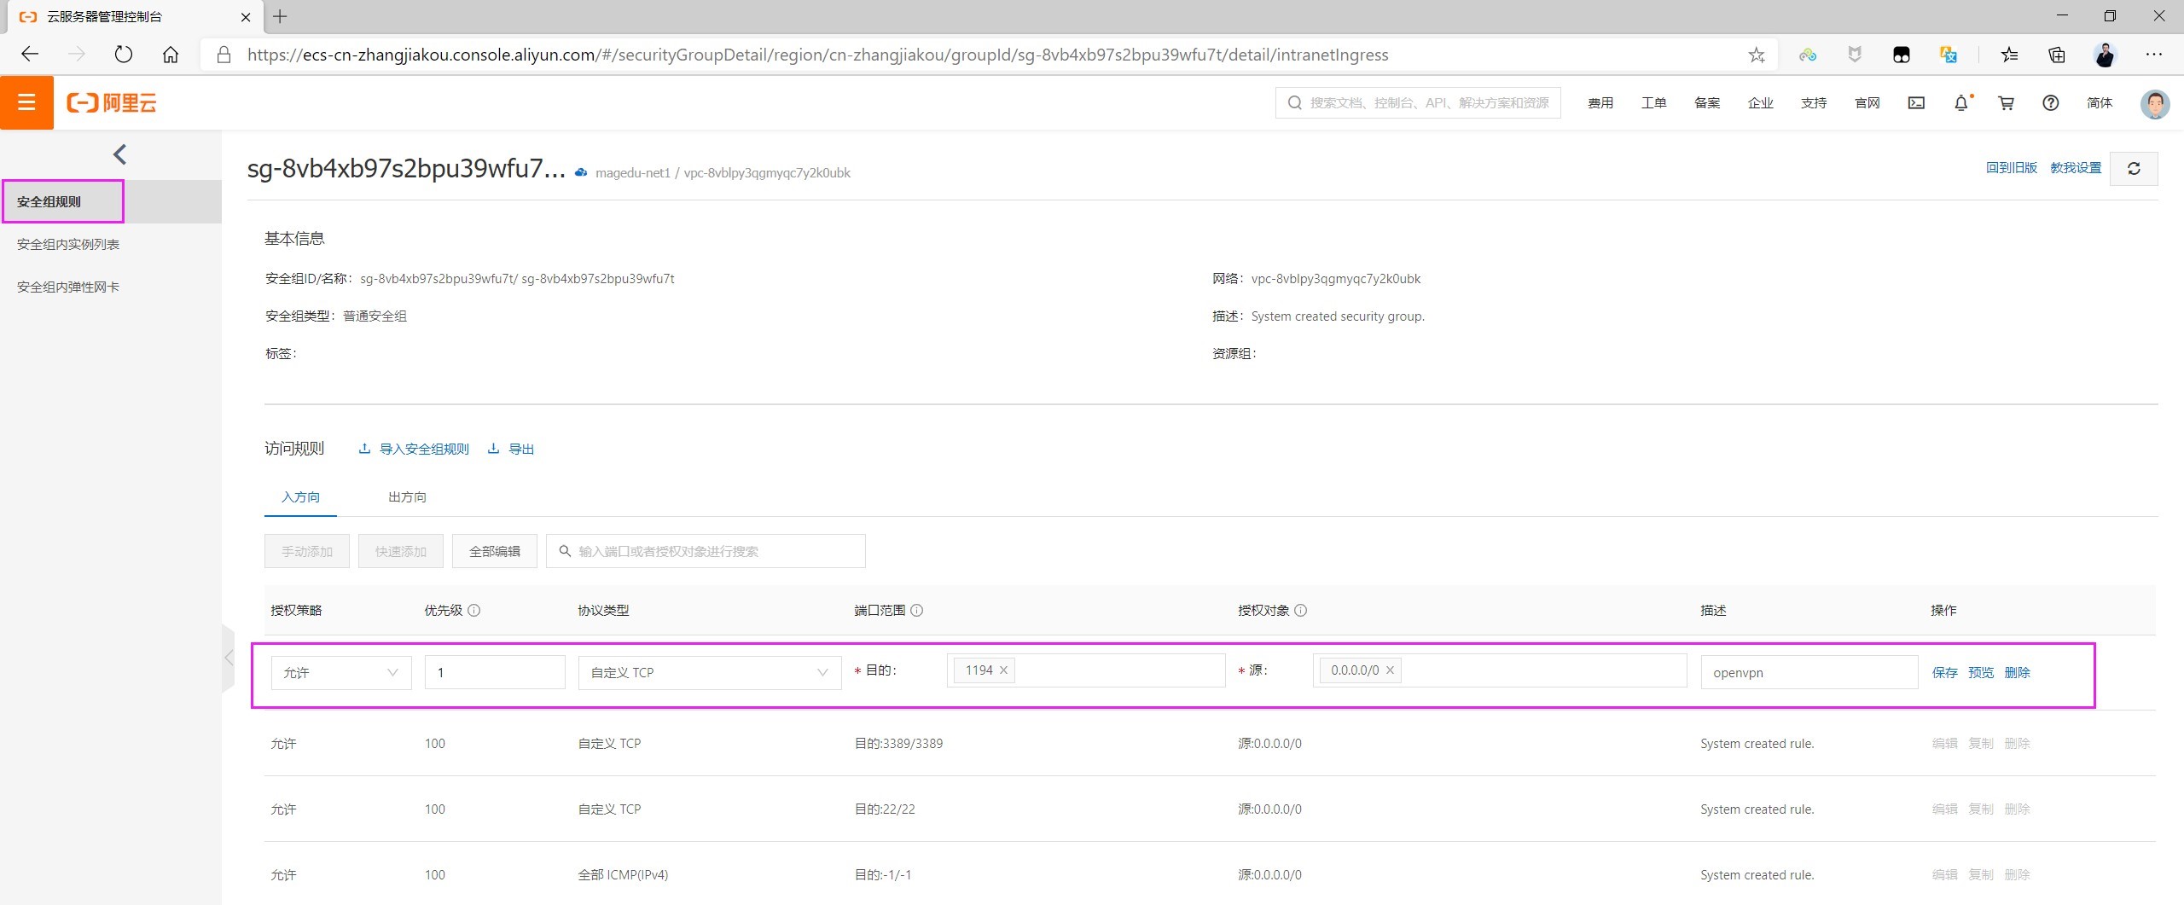
Task: Switch to 入方向 tab
Action: point(300,496)
